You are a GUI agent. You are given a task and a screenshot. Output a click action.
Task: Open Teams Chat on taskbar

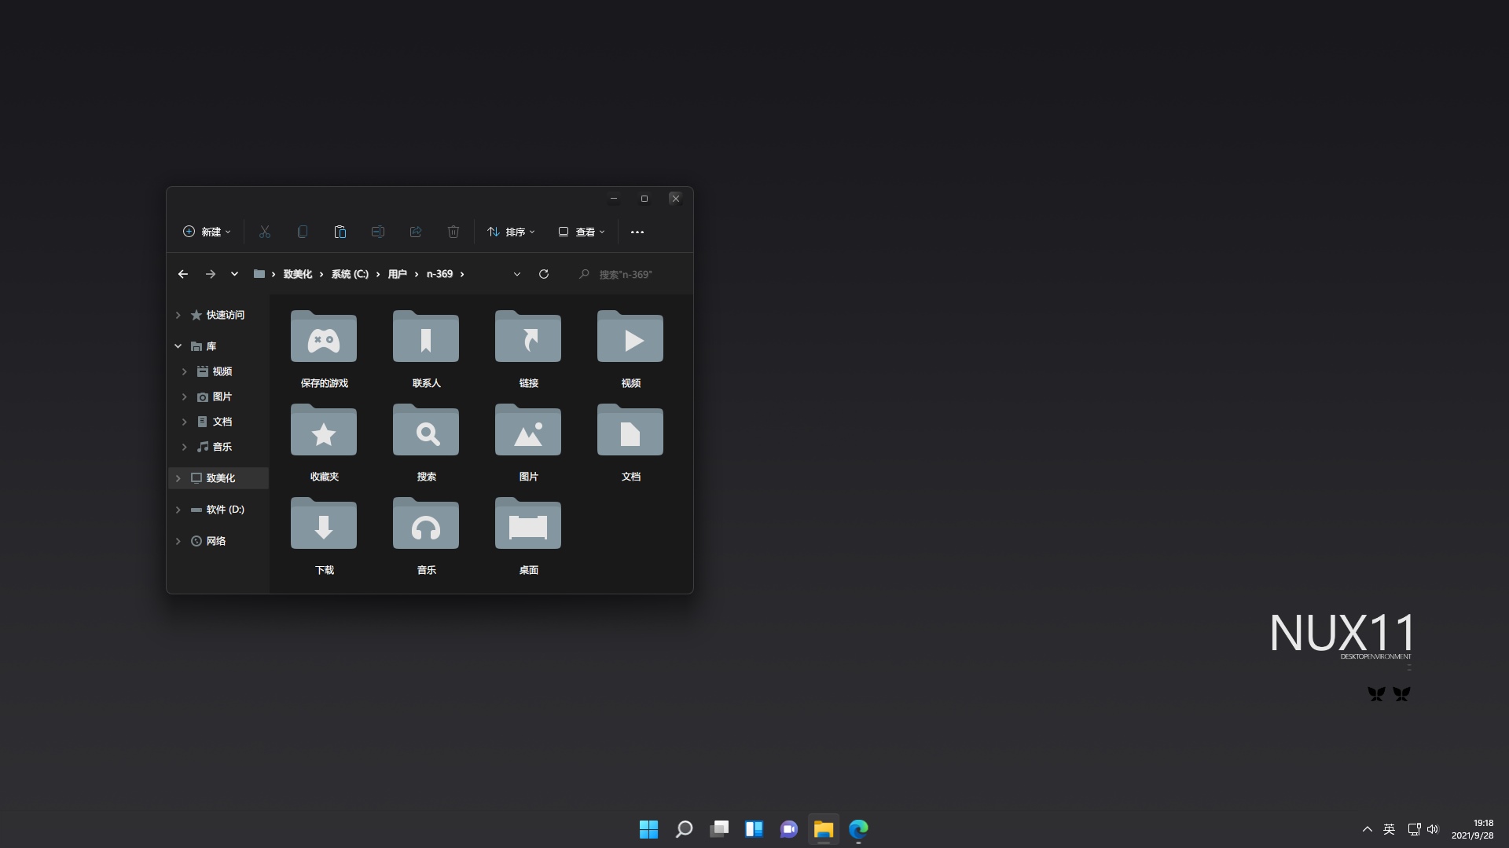coord(789,829)
